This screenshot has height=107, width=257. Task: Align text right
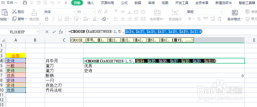[x=129, y=19]
